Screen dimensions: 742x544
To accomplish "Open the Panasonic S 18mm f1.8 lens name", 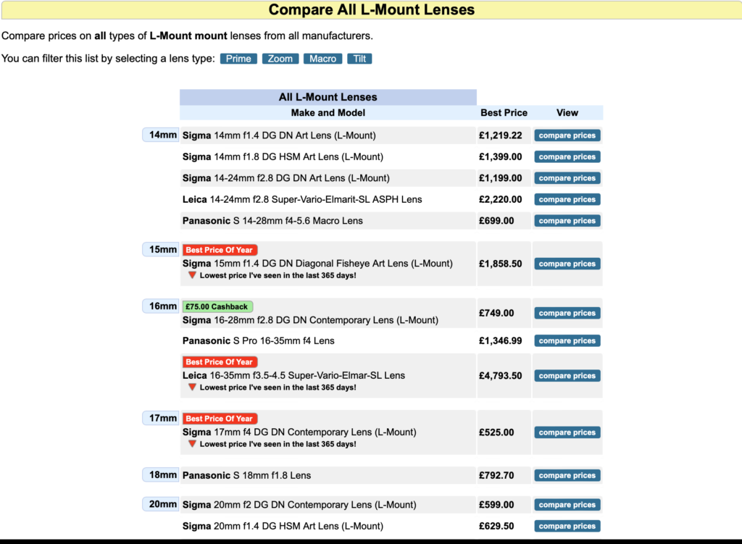I will point(246,475).
